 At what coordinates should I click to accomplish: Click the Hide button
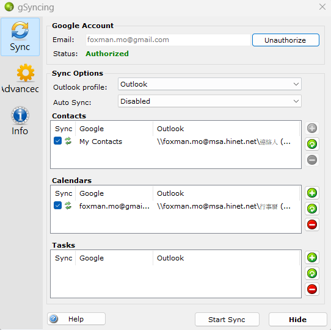click(297, 320)
